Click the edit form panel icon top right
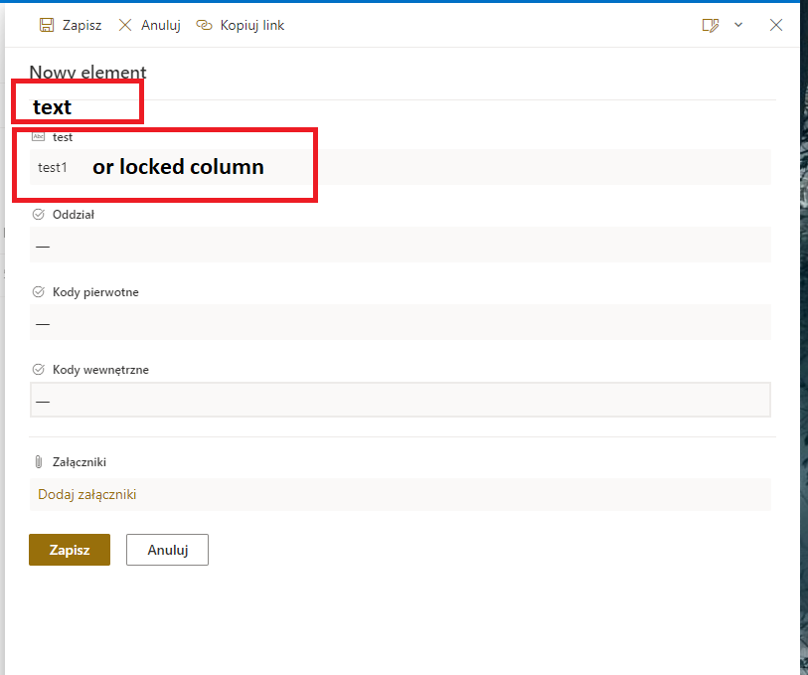 pyautogui.click(x=709, y=25)
